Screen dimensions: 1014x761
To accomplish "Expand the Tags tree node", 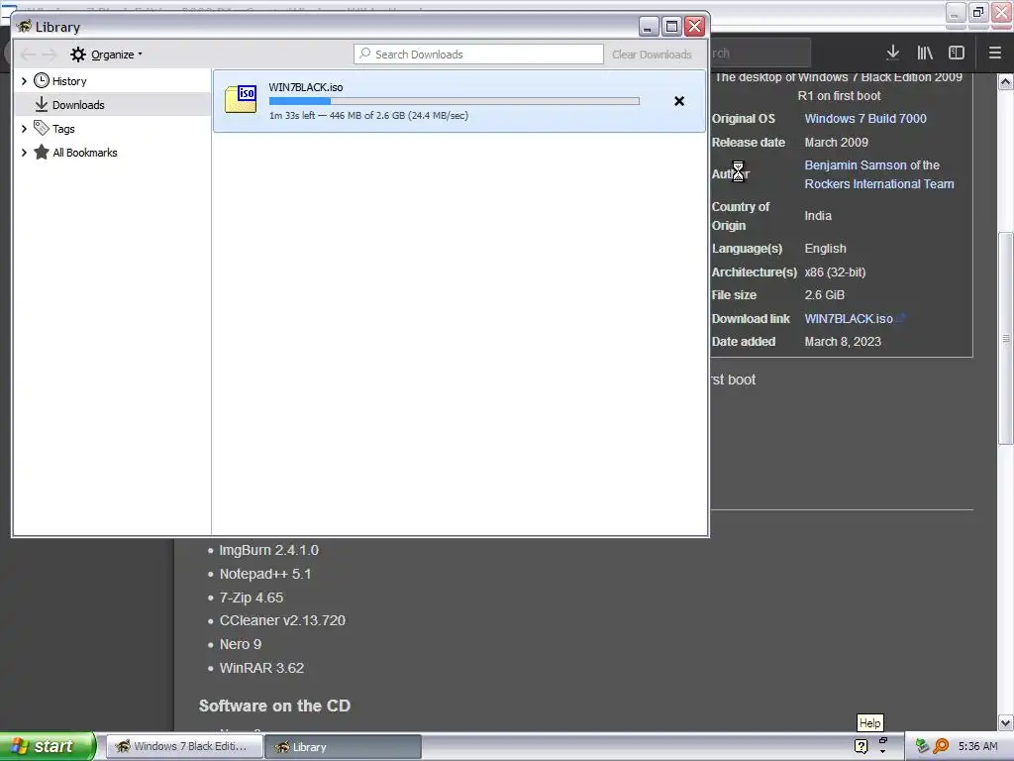I will [x=24, y=129].
